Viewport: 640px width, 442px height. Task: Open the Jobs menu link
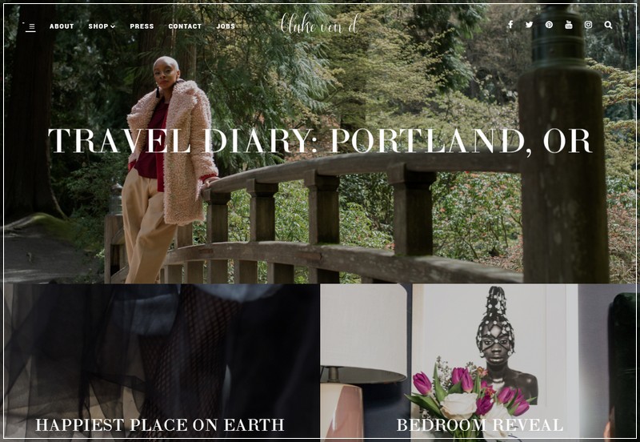click(x=226, y=26)
